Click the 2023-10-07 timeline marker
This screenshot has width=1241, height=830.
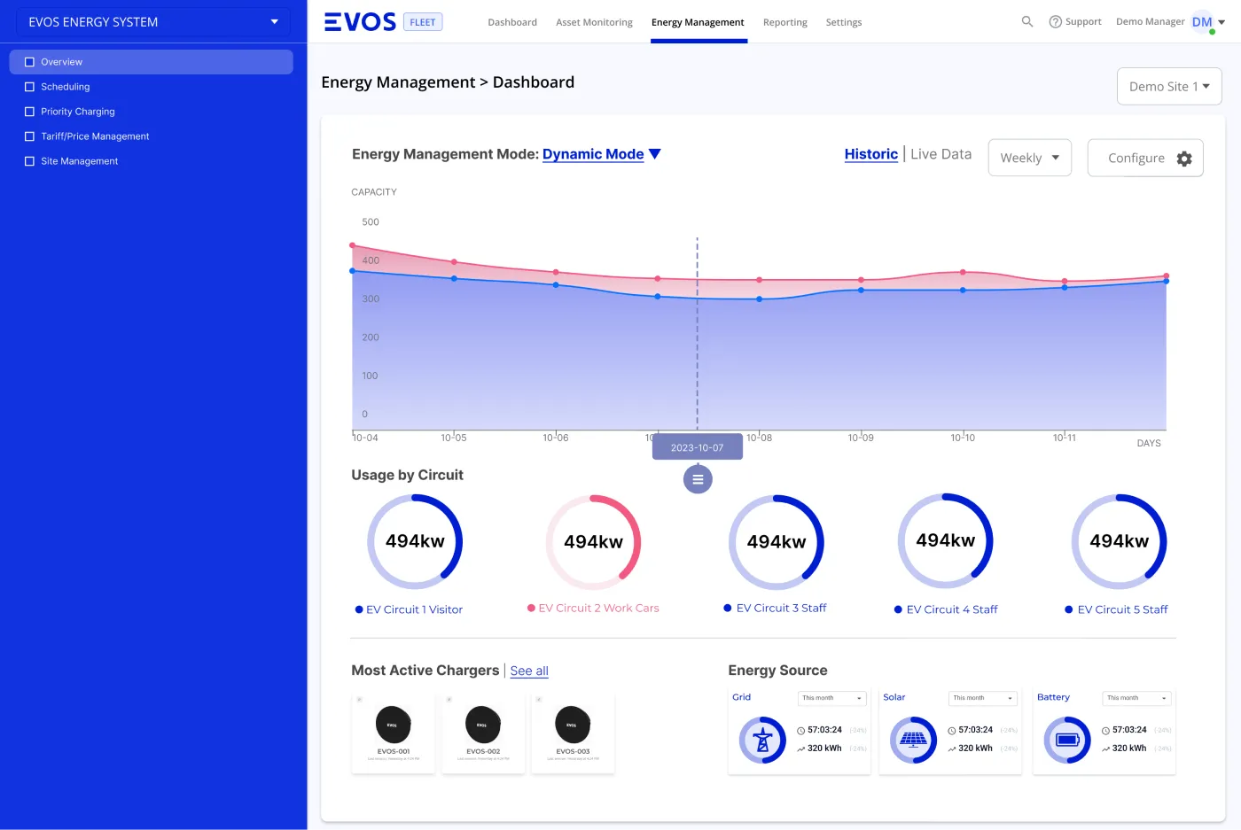(x=698, y=446)
